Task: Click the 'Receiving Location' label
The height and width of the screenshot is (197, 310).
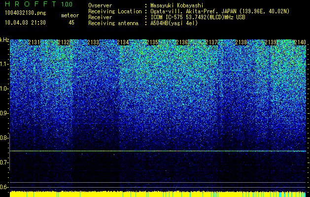Action: click(115, 11)
